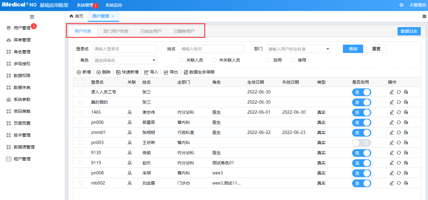The height and width of the screenshot is (200, 428).
Task: Click the settings gear icon in header
Action: [x=401, y=5]
